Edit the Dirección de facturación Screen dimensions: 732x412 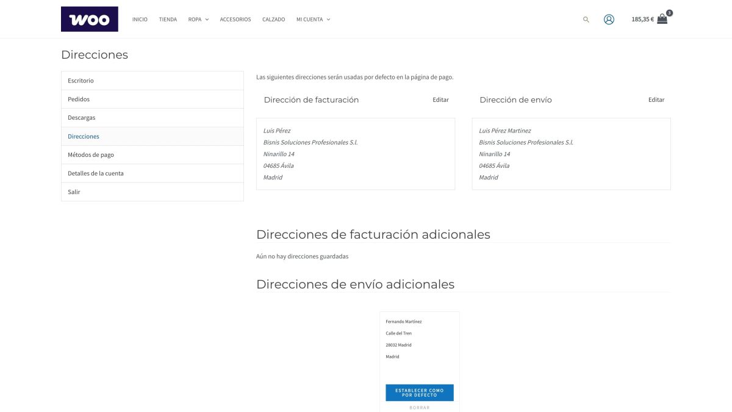click(x=440, y=99)
